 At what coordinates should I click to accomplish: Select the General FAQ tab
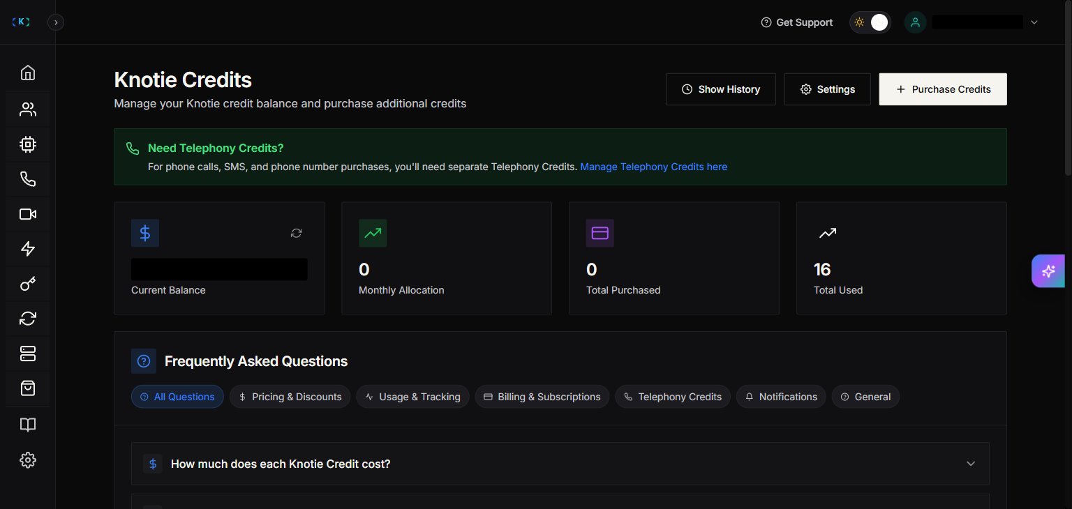pos(865,397)
